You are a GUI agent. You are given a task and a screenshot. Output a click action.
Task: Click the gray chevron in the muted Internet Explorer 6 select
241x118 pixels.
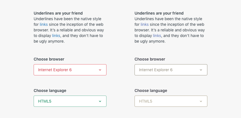[201, 70]
